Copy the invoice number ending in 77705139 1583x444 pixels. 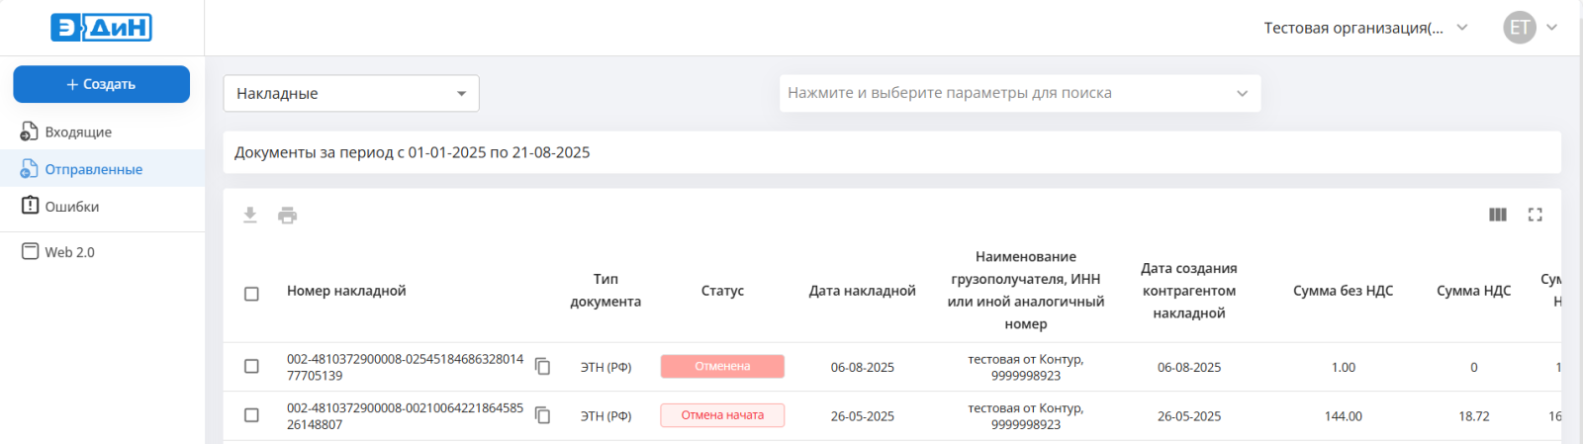pyautogui.click(x=542, y=367)
